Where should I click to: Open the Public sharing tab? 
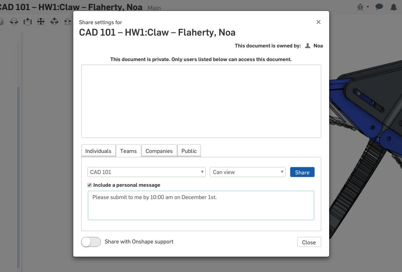tap(189, 151)
